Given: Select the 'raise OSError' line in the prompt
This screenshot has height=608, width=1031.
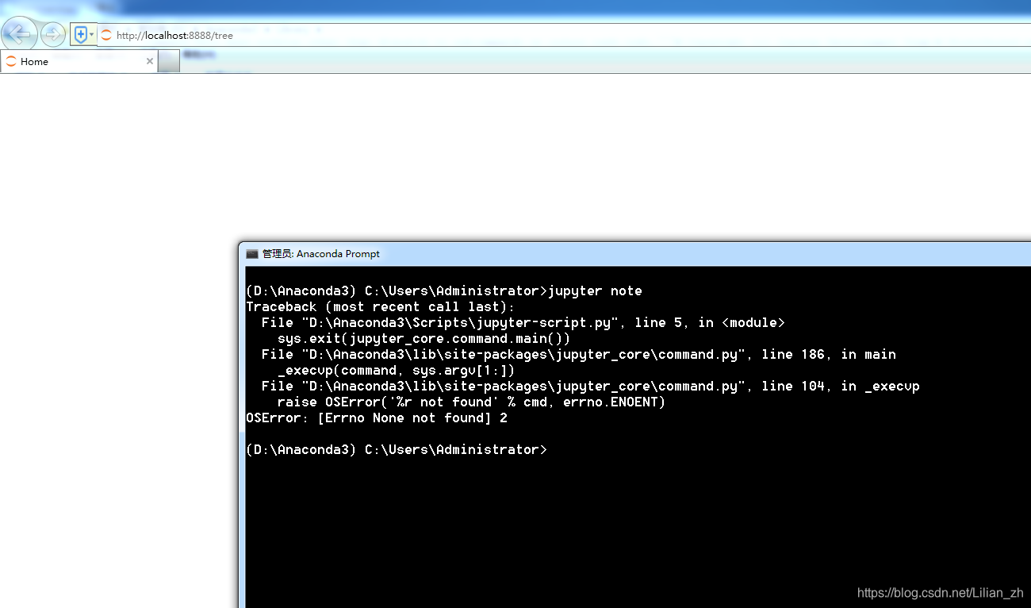Looking at the screenshot, I should (x=471, y=402).
